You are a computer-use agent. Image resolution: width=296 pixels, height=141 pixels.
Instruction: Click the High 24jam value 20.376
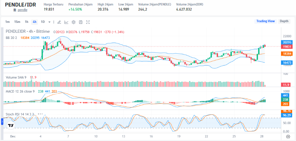(x=103, y=9)
